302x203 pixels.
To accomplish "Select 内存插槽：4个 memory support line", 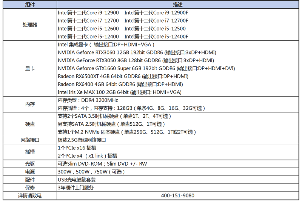I will pos(131,108).
